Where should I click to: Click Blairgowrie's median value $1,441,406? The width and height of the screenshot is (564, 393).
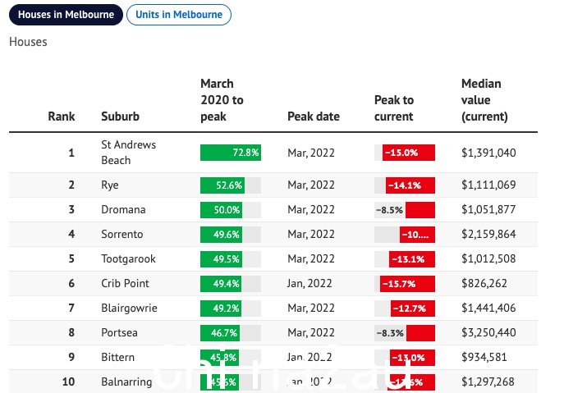(x=488, y=308)
